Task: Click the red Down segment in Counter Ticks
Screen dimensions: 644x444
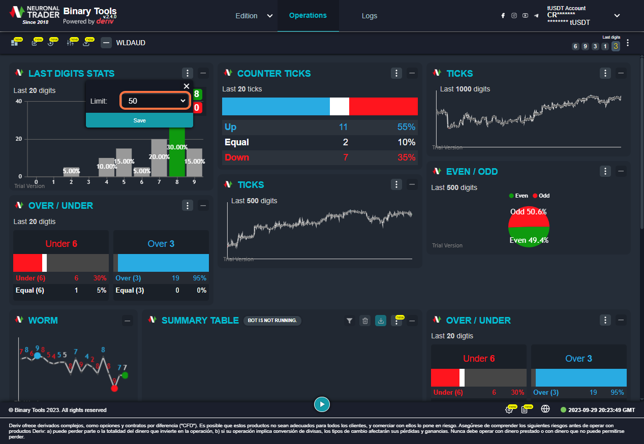Action: tap(383, 107)
